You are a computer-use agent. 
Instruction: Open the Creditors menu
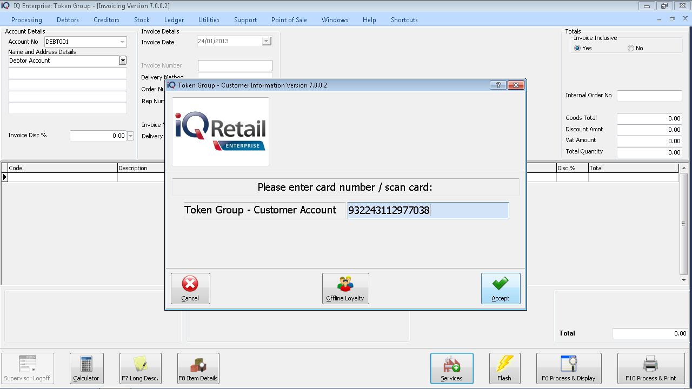[x=107, y=20]
